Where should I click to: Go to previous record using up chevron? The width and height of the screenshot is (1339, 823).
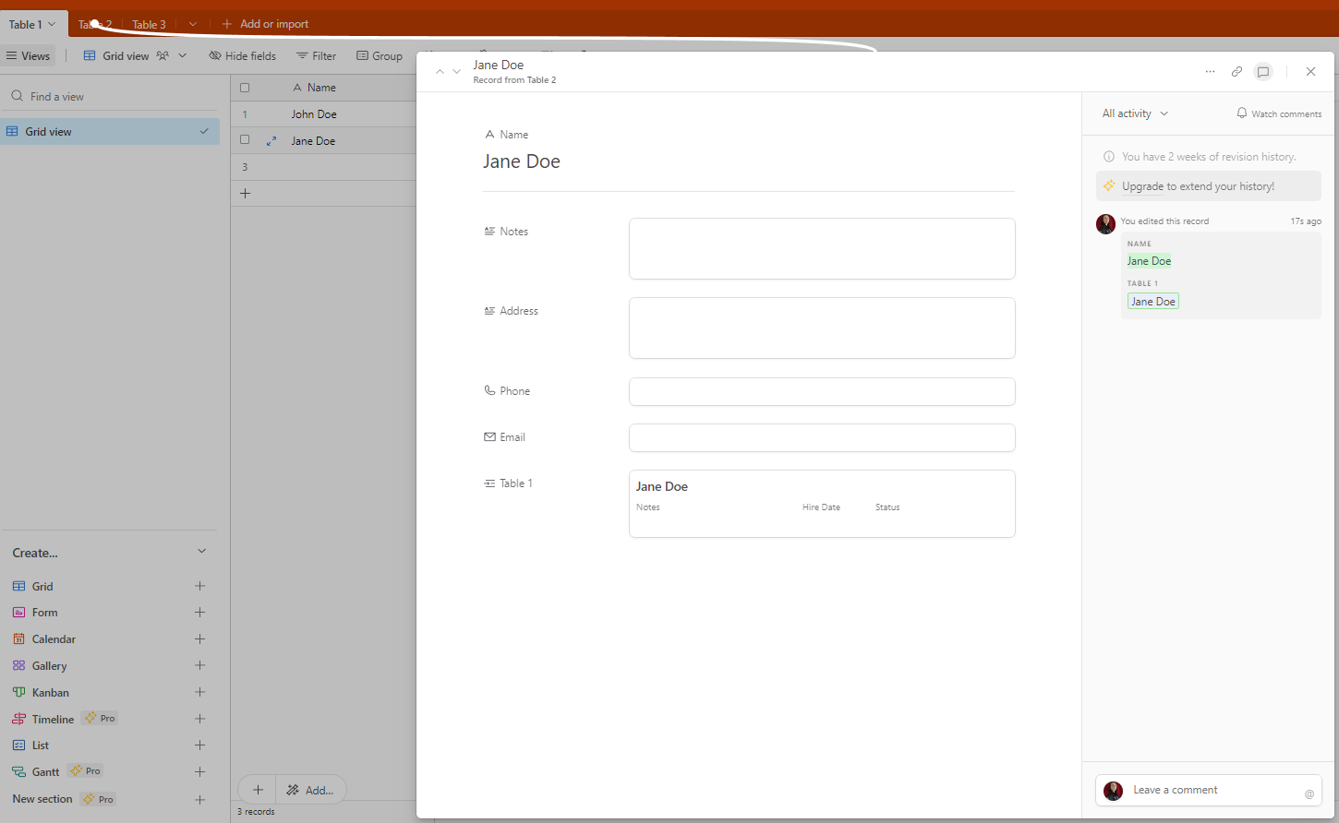click(440, 72)
